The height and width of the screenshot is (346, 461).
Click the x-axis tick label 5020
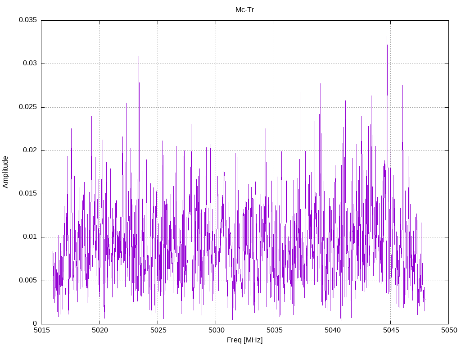(99, 330)
